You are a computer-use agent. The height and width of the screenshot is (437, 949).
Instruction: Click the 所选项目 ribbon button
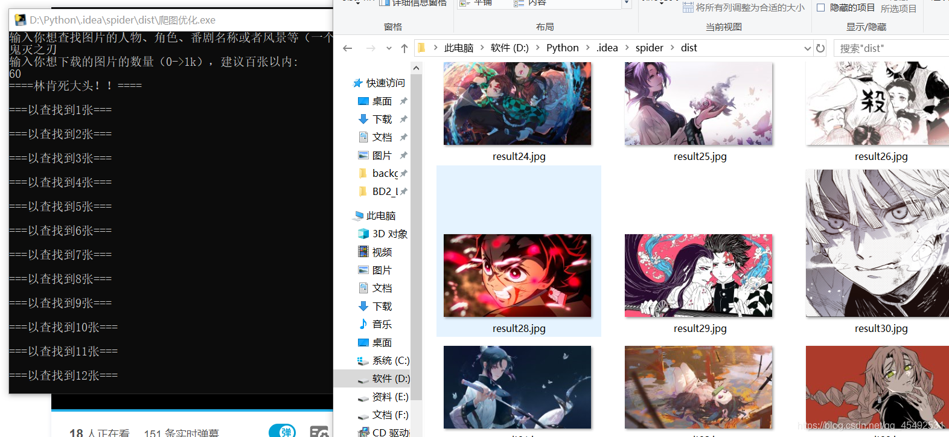898,8
